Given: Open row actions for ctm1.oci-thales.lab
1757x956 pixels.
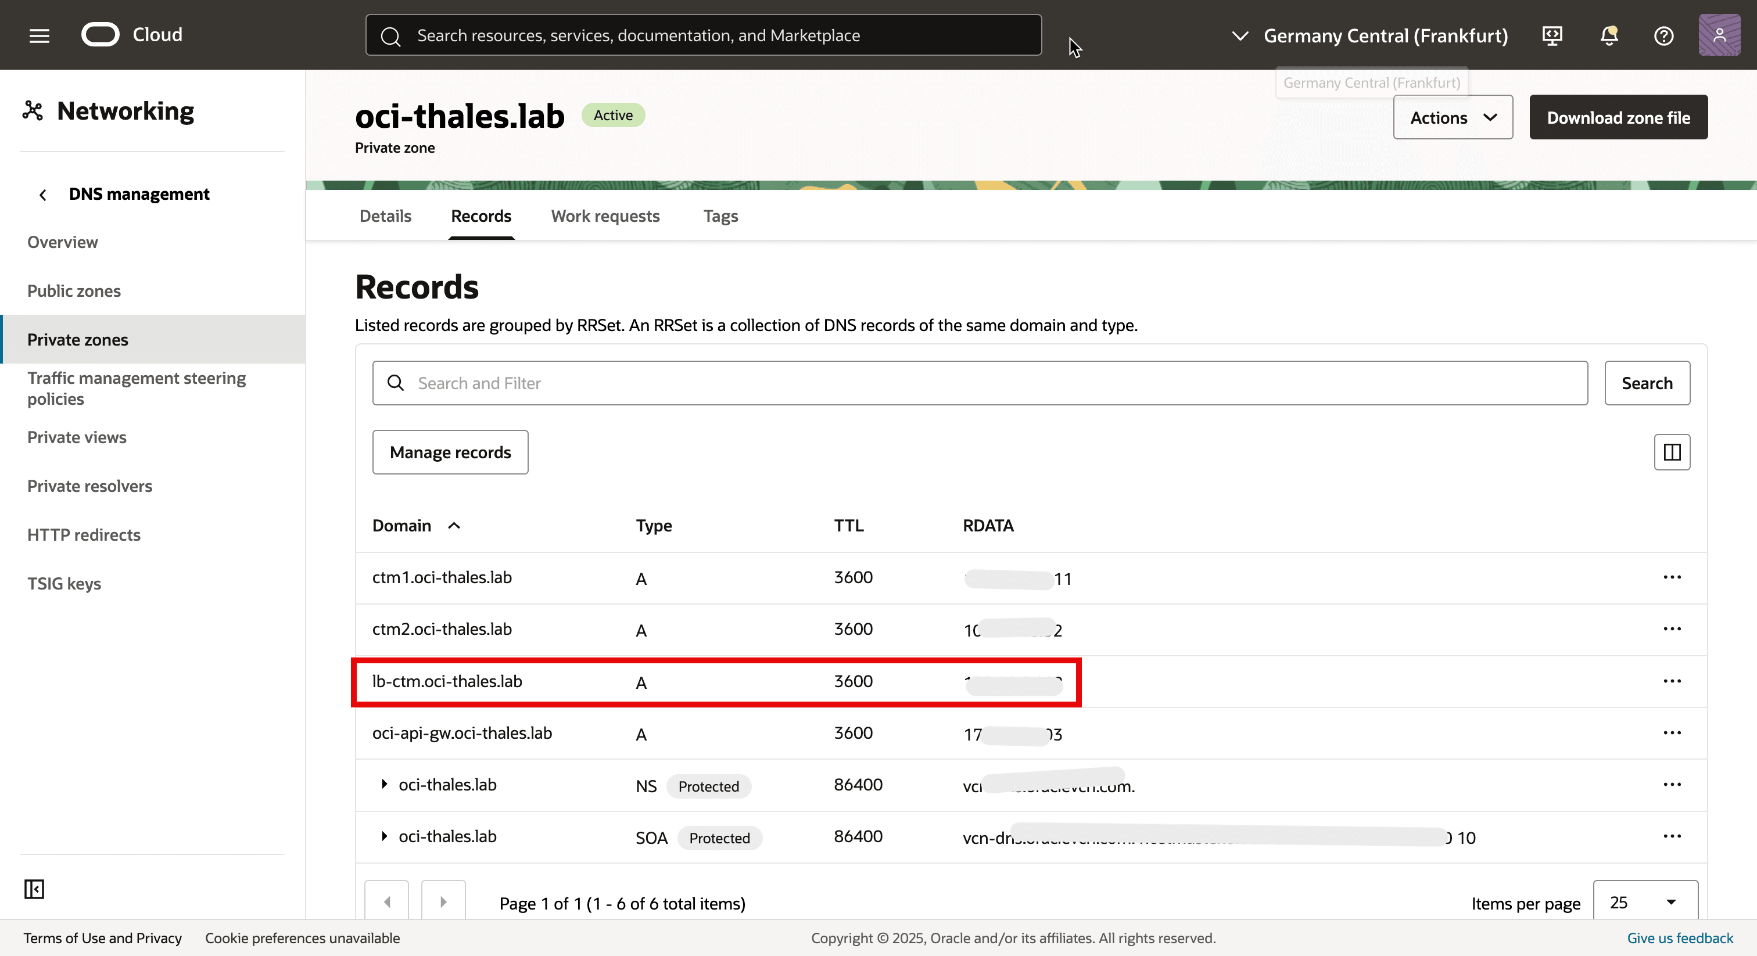Looking at the screenshot, I should (1672, 577).
